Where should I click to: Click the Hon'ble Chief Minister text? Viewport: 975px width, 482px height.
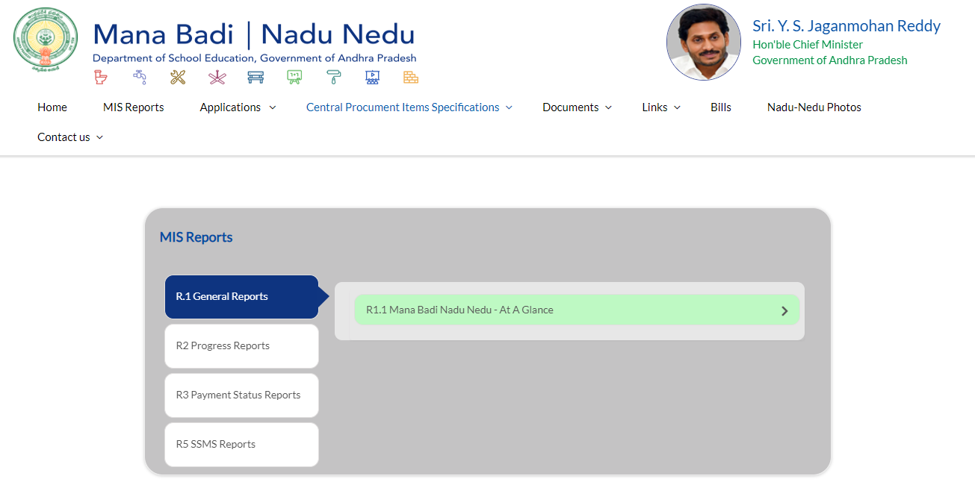coord(808,45)
